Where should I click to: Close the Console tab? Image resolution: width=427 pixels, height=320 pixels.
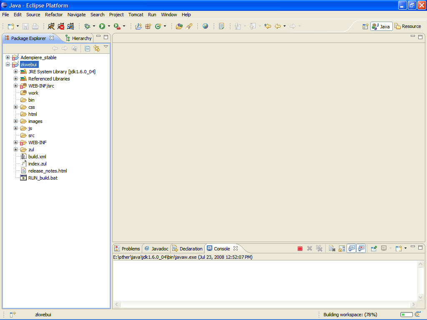pos(236,248)
